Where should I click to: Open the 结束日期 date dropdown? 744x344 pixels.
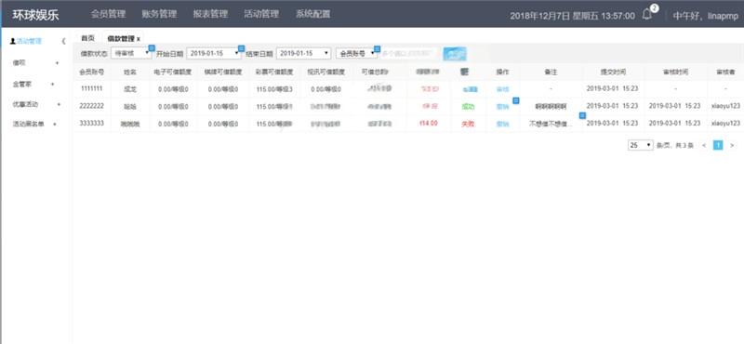pyautogui.click(x=304, y=53)
